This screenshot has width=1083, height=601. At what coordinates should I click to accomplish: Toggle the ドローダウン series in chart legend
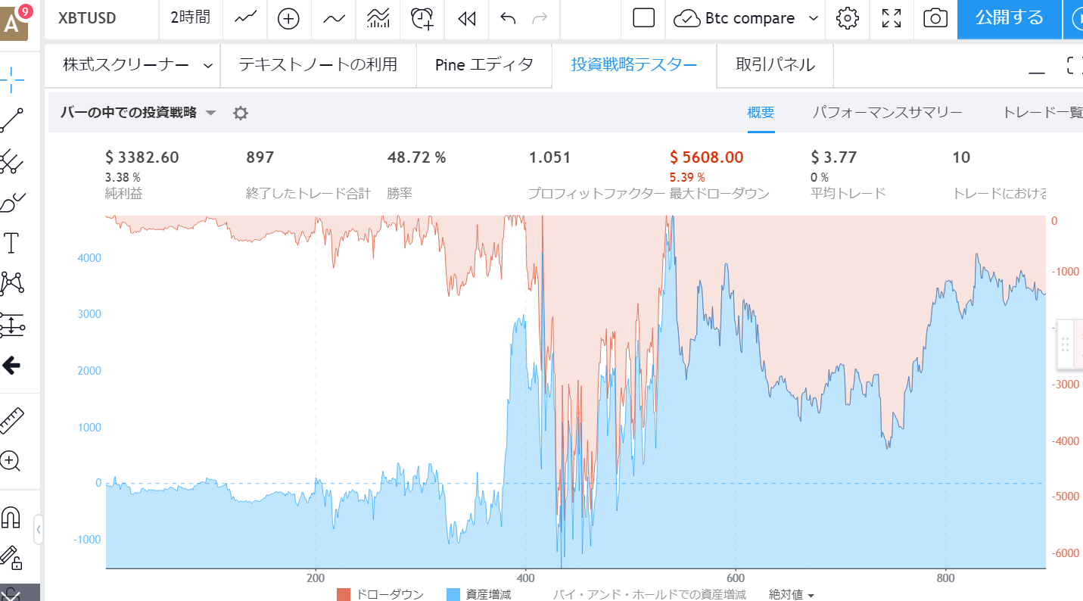pyautogui.click(x=381, y=595)
